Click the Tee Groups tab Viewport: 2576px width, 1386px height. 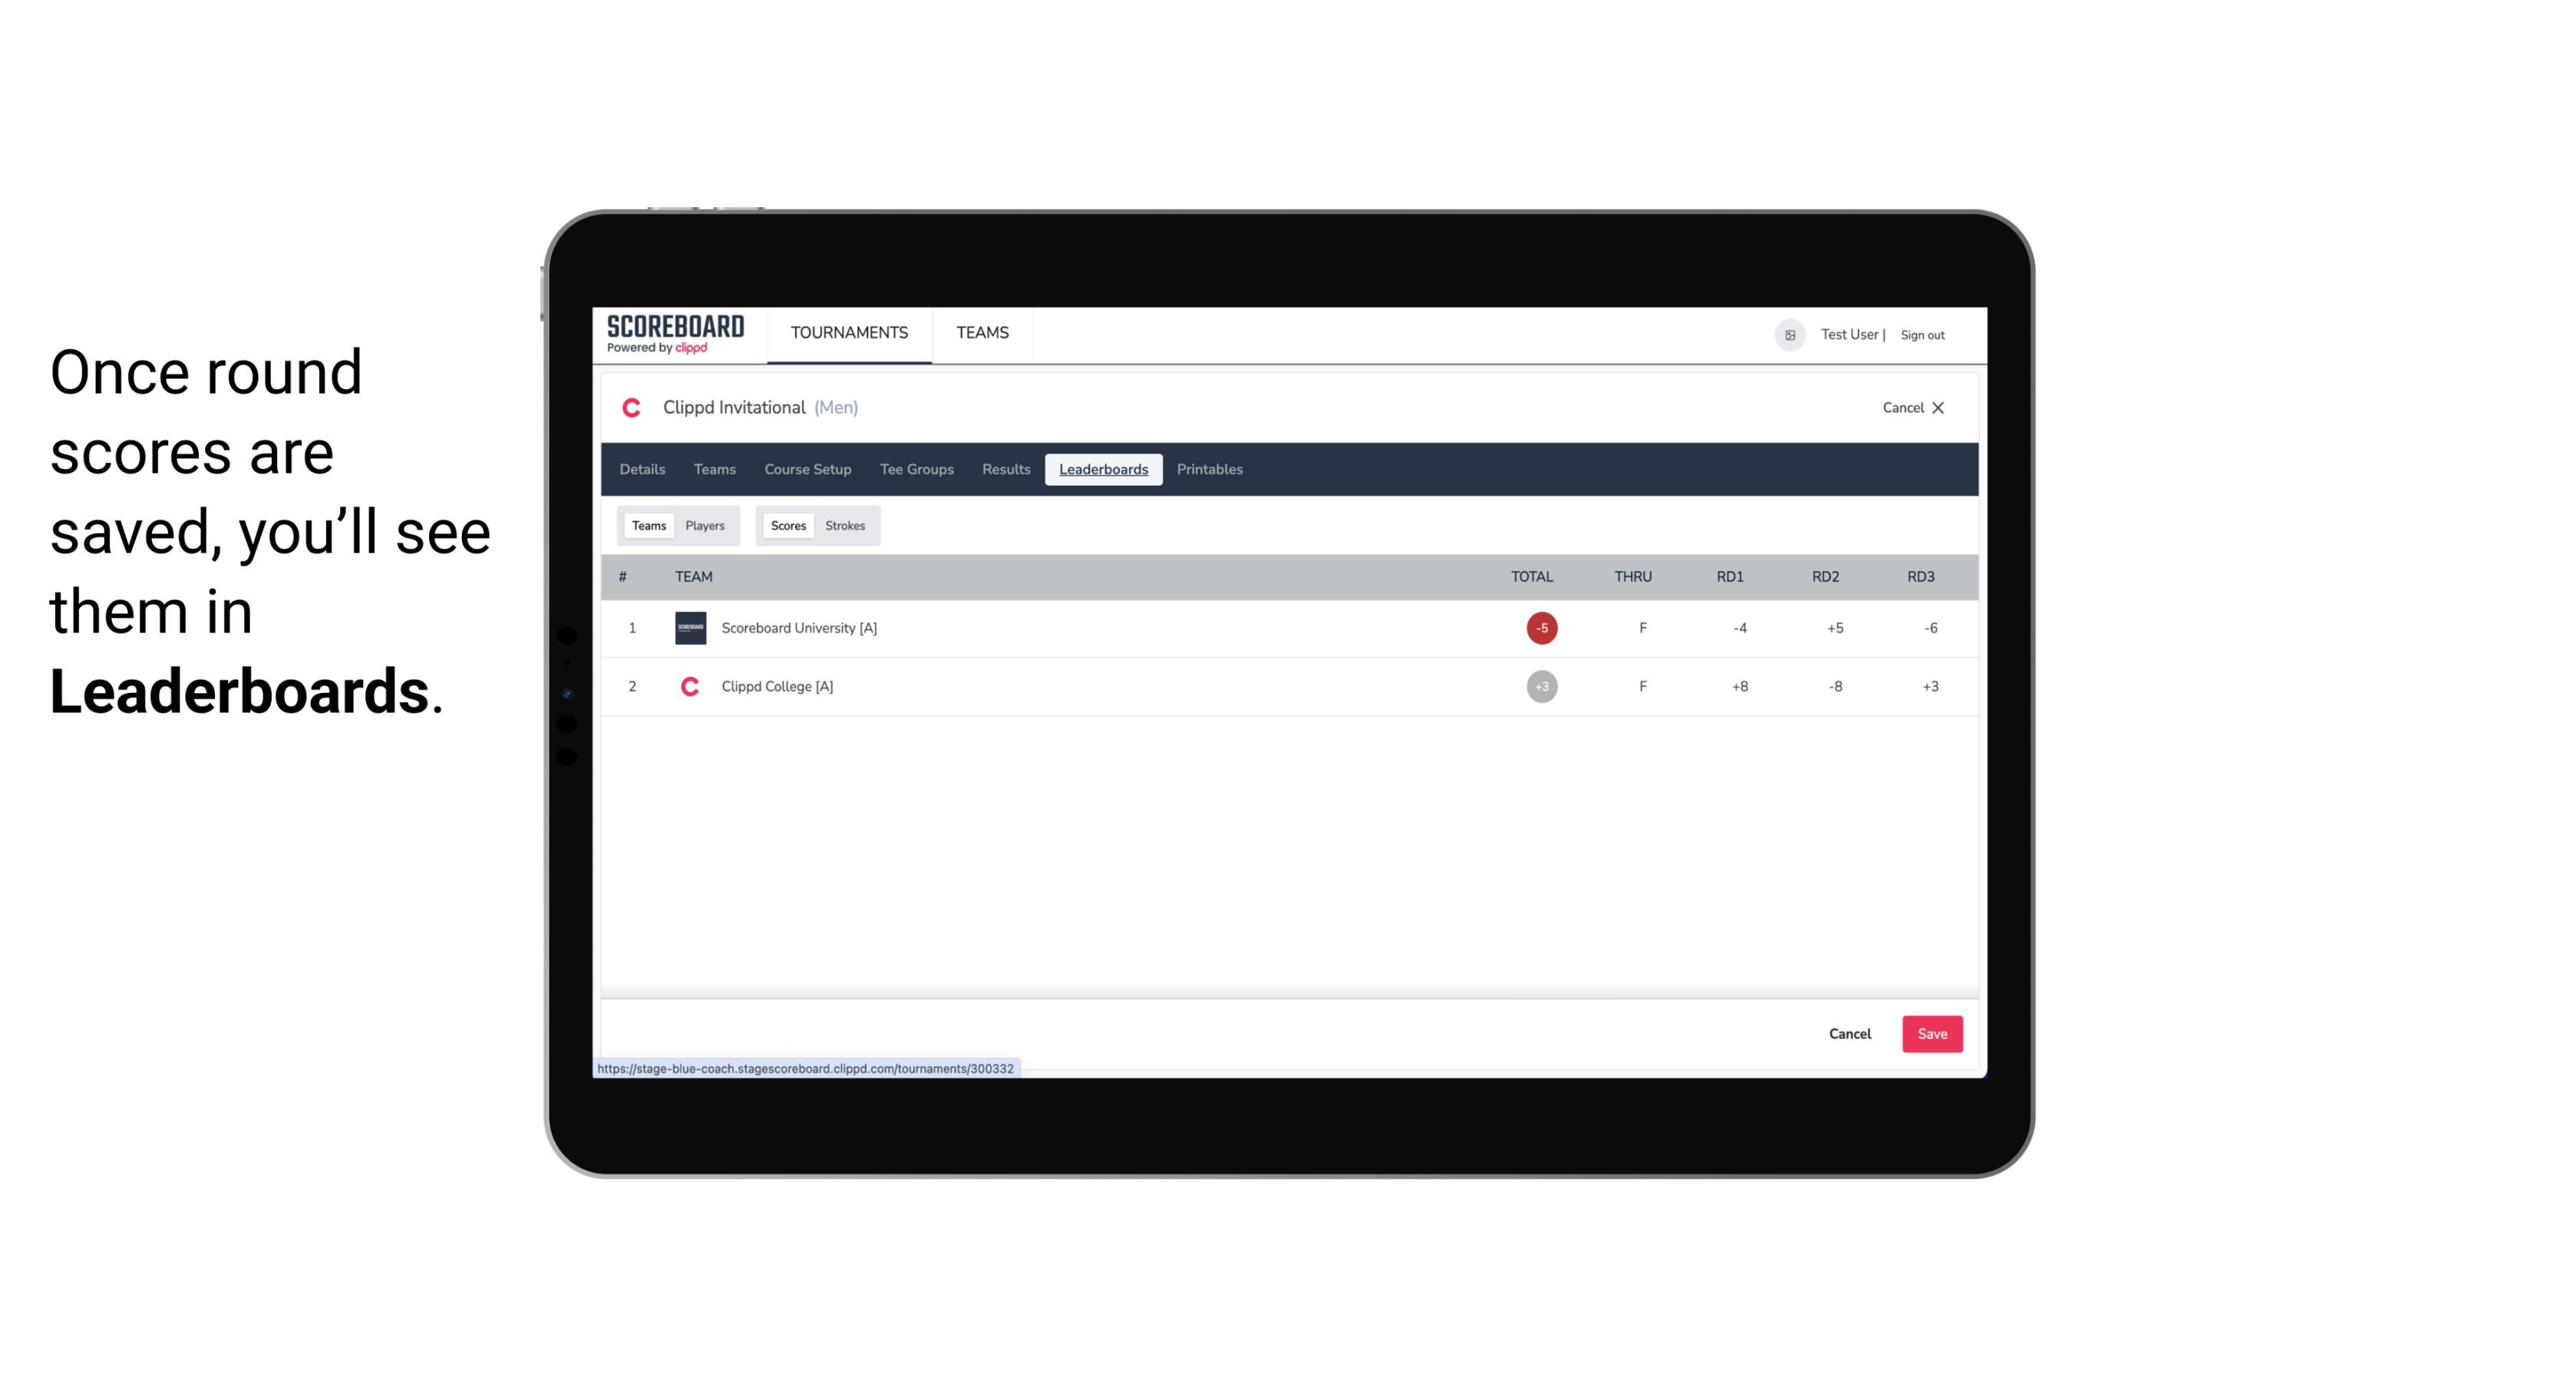click(x=915, y=470)
